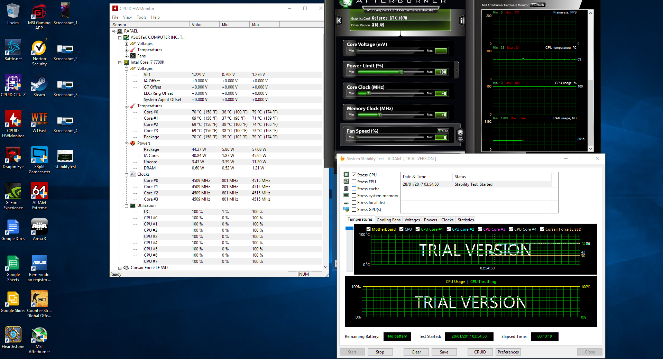This screenshot has width=663, height=359.
Task: Open Google Slides desktop shortcut
Action: coord(13,302)
